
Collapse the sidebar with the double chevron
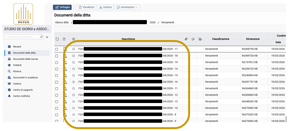click(47, 37)
